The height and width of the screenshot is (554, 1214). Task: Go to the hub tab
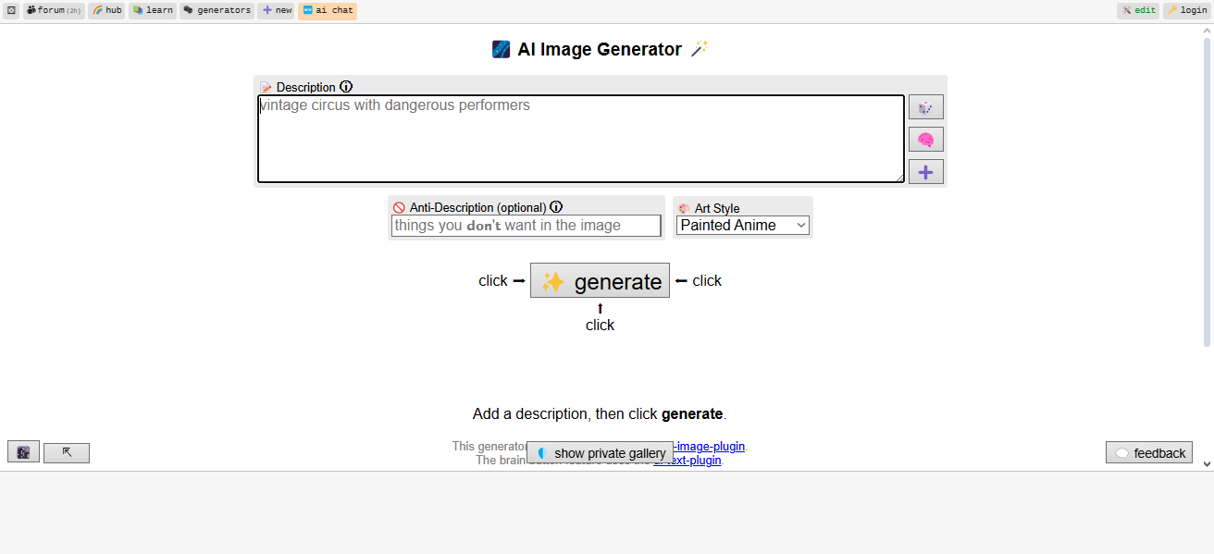pyautogui.click(x=107, y=10)
